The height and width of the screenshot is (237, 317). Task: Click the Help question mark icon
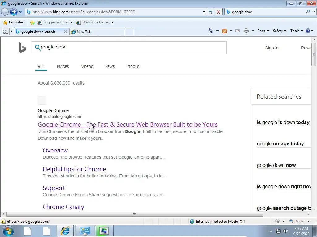point(308,31)
